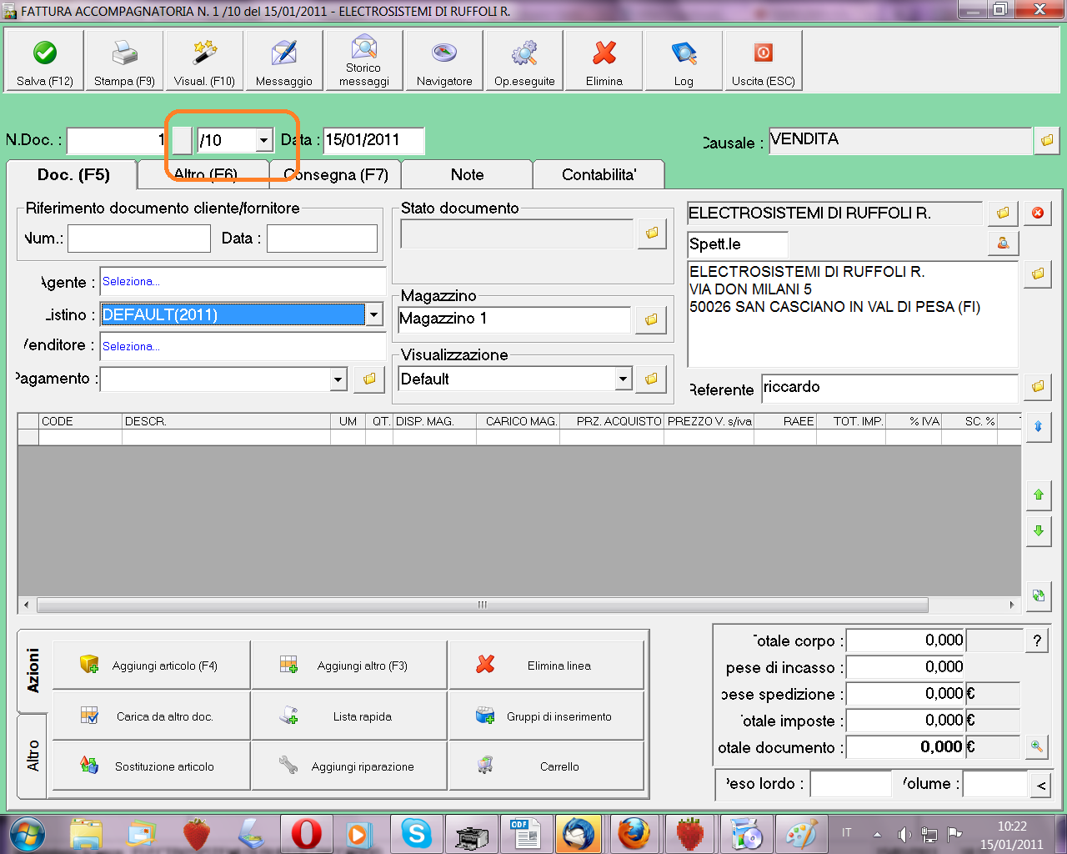Click the Salva (F12) save icon
Viewport: 1067px width, 854px height.
click(x=45, y=61)
